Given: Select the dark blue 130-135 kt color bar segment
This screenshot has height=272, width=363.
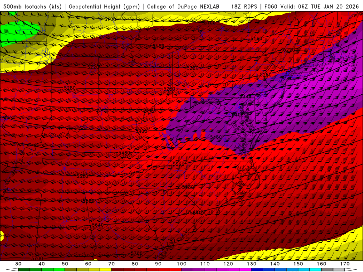Looking at the screenshot, I should (x=257, y=269).
